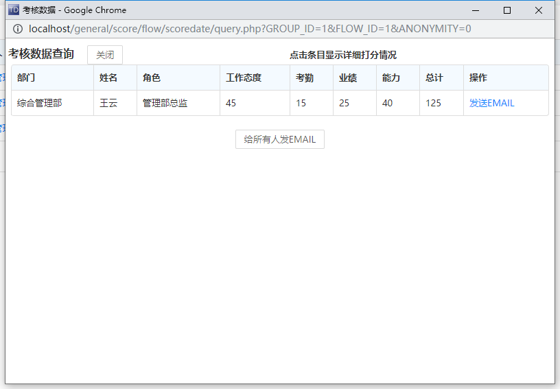Viewport: 560px width, 389px height.
Task: Click the site information icon in address bar
Action: pos(18,29)
